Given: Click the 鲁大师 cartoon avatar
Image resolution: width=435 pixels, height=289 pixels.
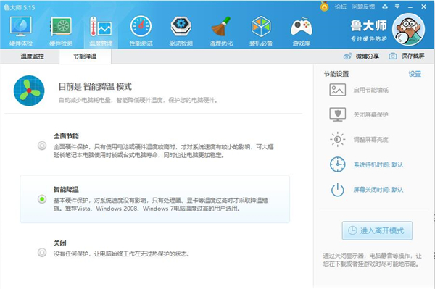Looking at the screenshot, I should [408, 30].
